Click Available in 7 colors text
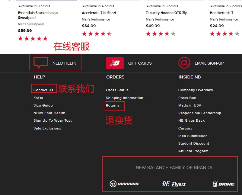This screenshot has width=242, height=195. click(226, 6)
